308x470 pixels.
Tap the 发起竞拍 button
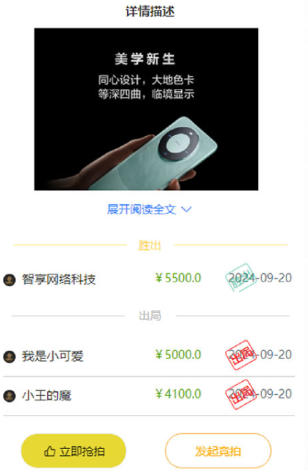(x=218, y=451)
